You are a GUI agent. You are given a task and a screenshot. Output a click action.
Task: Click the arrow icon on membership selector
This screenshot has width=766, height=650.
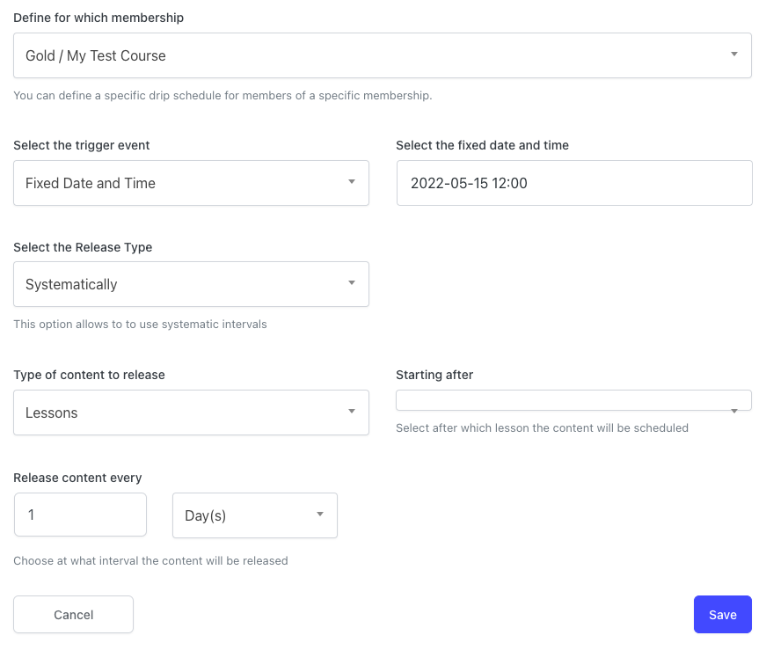733,54
